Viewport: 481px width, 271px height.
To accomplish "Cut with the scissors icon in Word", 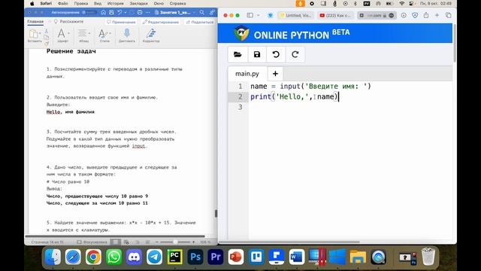I will pos(47,31).
